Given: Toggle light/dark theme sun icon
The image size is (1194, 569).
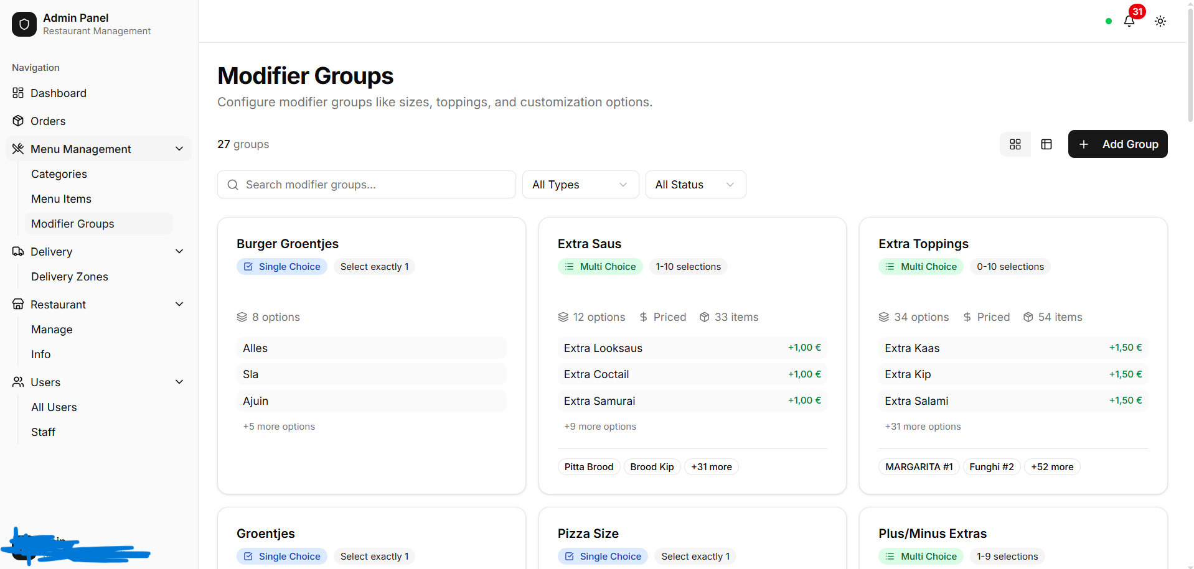Looking at the screenshot, I should pos(1160,21).
